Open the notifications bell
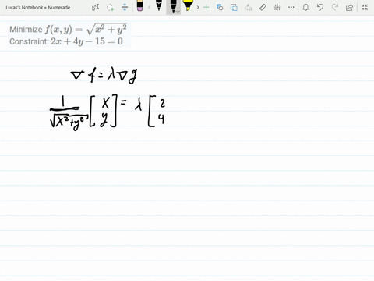The image size is (374, 281). click(305, 7)
